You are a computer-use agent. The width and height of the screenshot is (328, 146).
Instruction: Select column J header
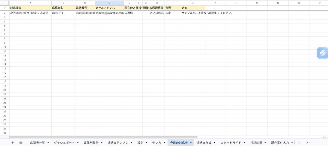coord(193,3)
